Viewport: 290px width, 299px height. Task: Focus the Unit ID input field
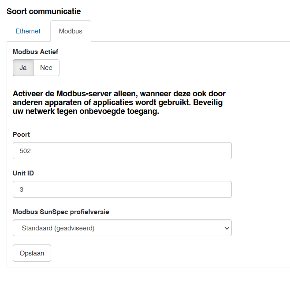tap(122, 189)
